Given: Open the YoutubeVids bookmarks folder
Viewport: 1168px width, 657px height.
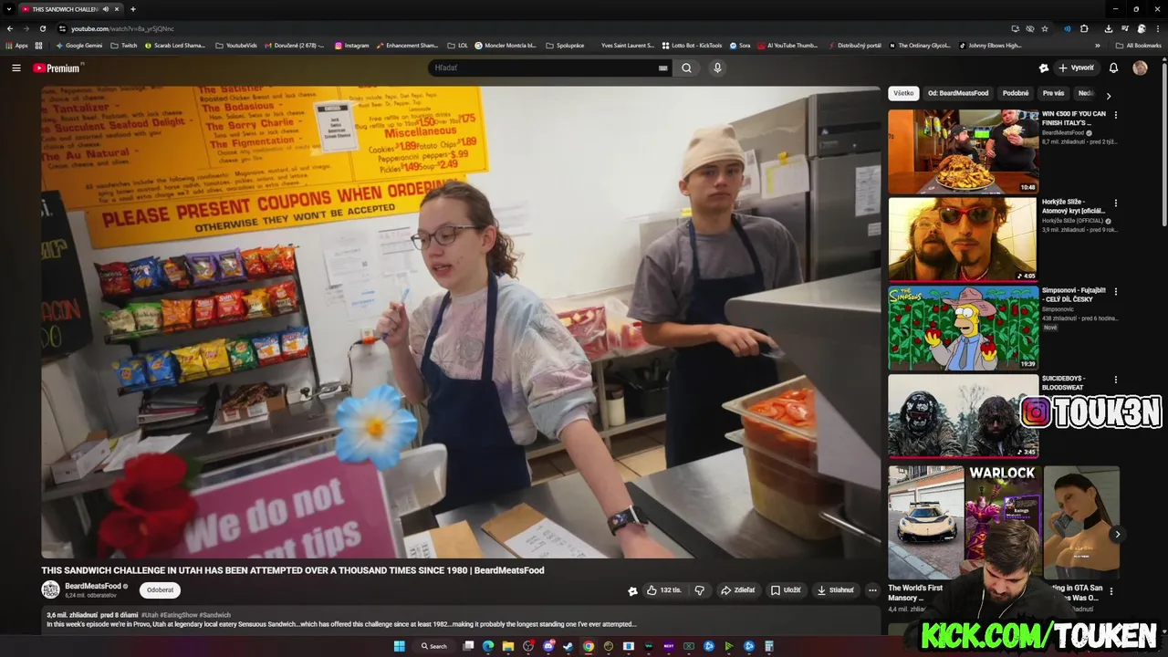Looking at the screenshot, I should (235, 45).
